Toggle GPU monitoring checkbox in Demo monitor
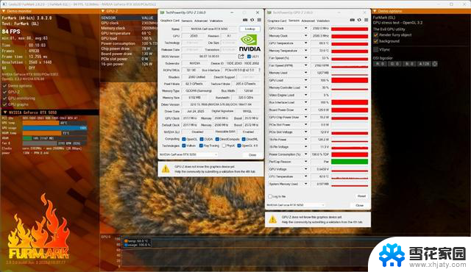Viewport: 471px width, 272px height. point(4,98)
